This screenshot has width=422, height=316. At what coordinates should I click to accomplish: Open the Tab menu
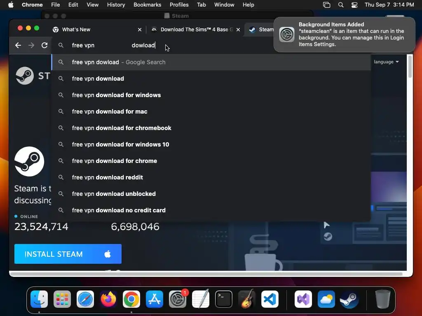coord(201,5)
